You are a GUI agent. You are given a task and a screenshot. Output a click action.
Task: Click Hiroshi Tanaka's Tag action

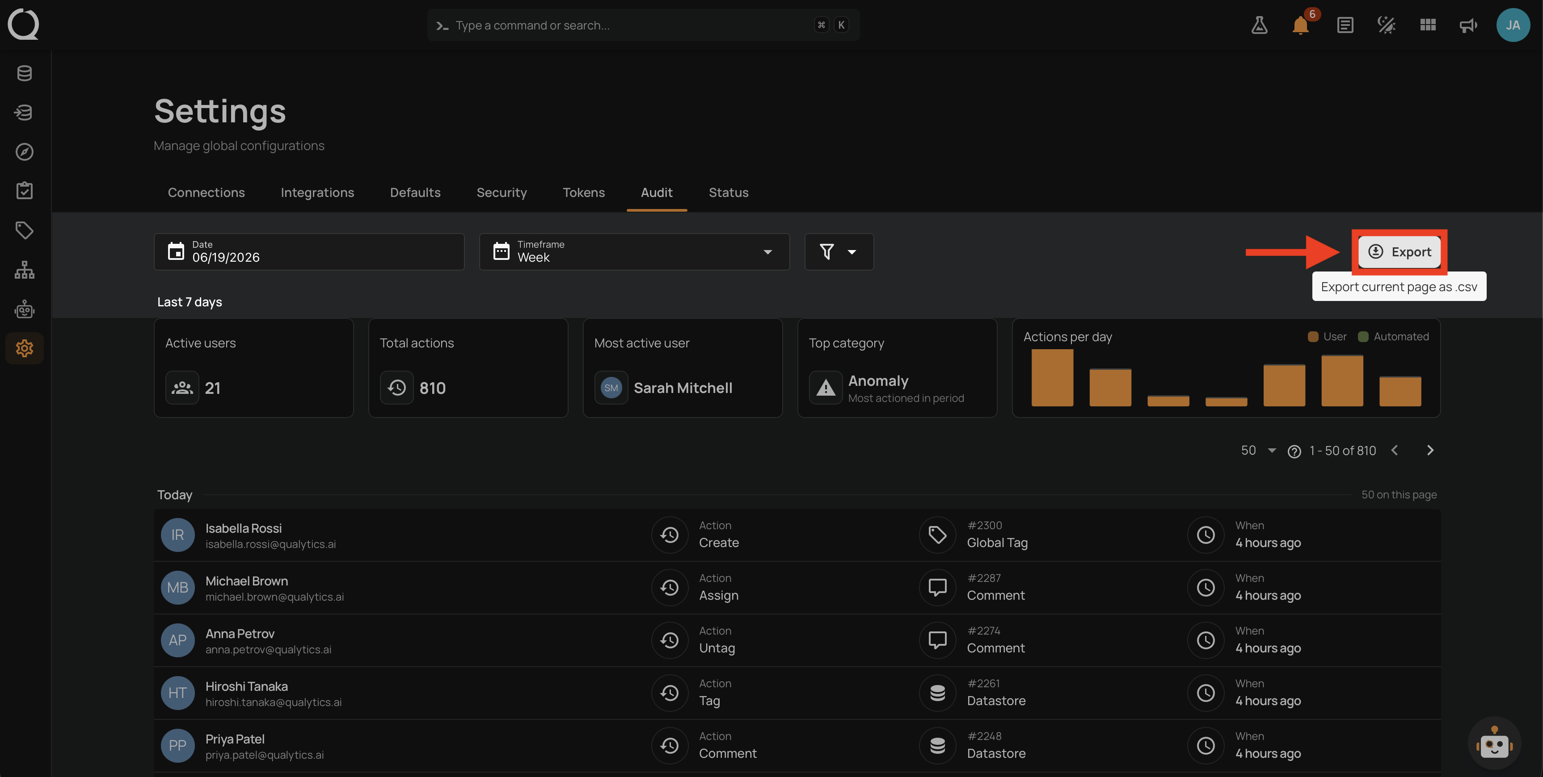[x=709, y=700]
